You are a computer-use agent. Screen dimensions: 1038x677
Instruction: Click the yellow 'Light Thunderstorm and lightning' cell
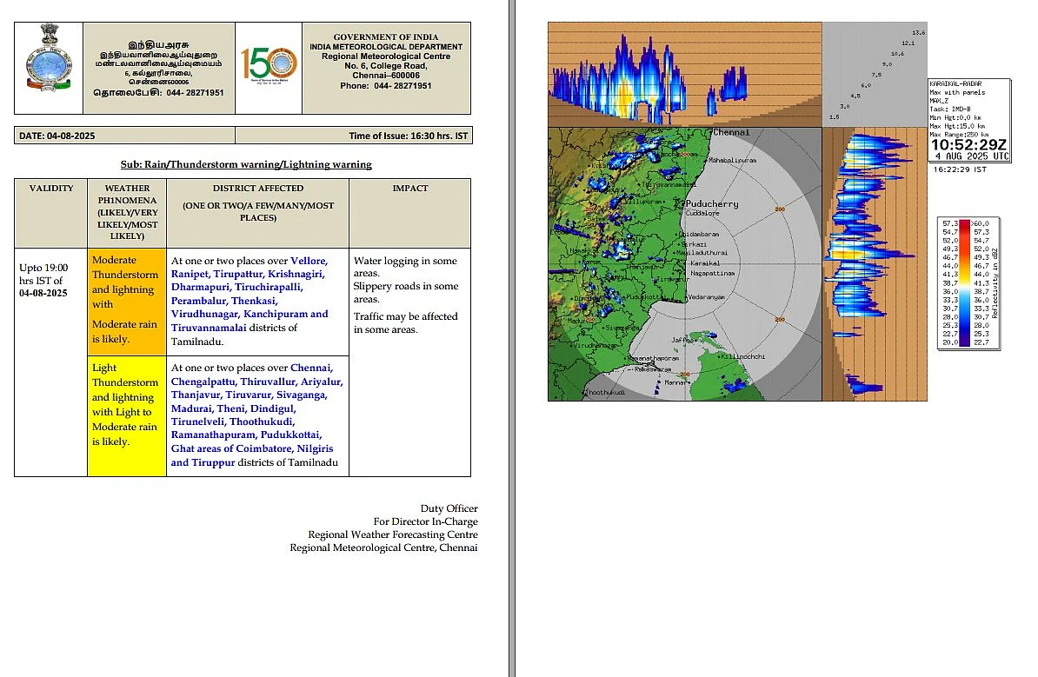[126, 416]
